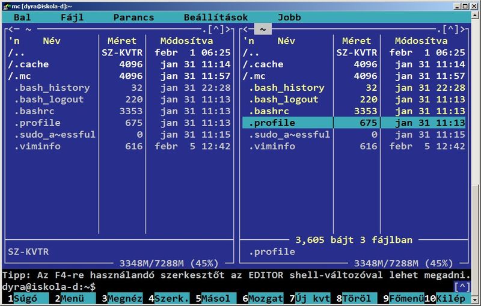Click the 5Másol copy button

point(216,298)
